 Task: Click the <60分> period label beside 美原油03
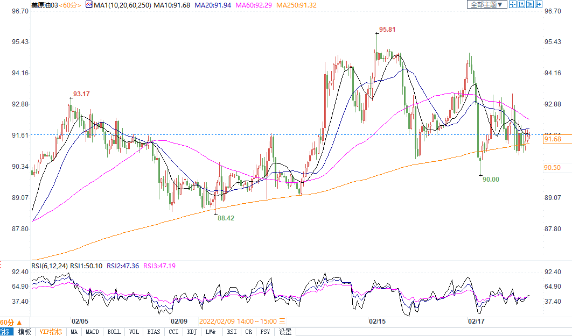coord(70,5)
